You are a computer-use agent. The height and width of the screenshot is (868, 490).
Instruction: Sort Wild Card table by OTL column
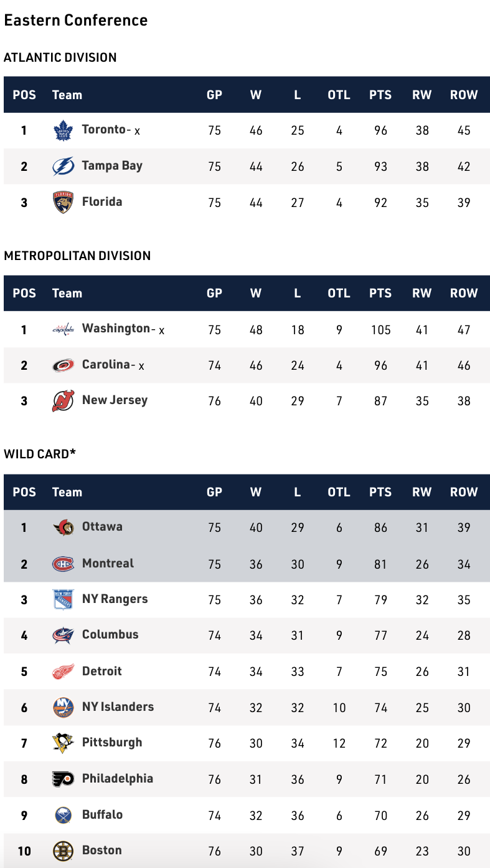339,492
